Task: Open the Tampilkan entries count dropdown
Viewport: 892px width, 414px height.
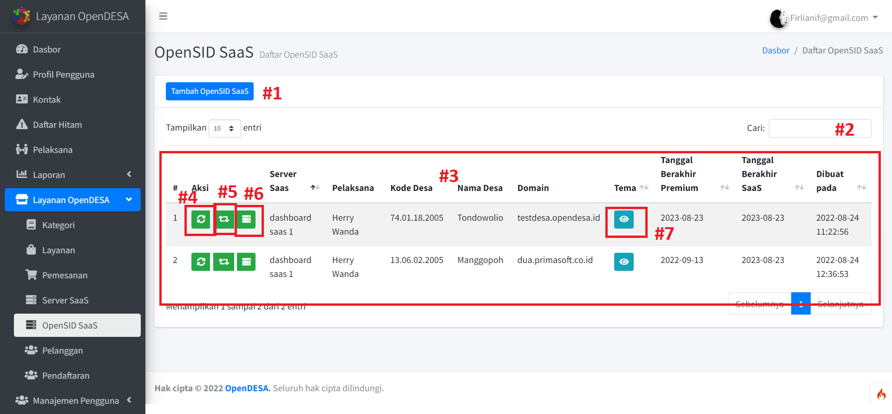Action: point(224,128)
